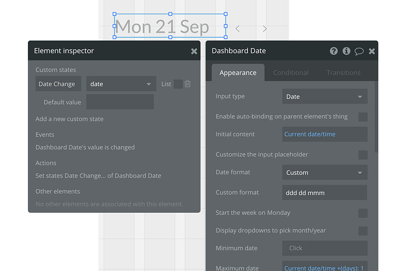Viewport: 395px width, 271px height.
Task: Enable Customize the input placeholder checkbox
Action: pos(362,154)
